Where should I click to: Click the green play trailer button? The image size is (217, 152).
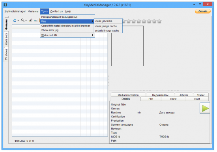pos(205,108)
